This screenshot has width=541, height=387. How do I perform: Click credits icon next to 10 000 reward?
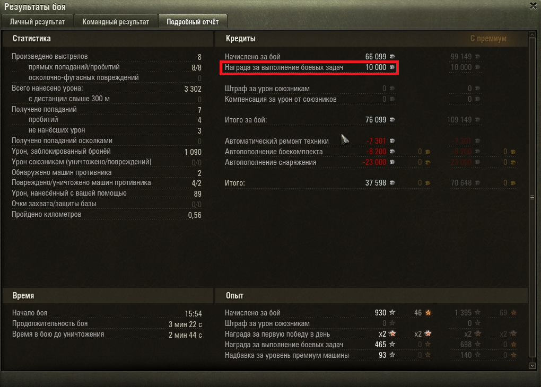[x=392, y=67]
